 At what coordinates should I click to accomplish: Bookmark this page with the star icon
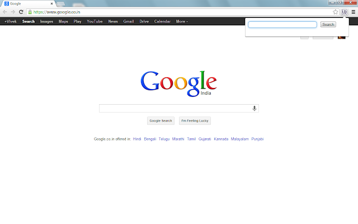tap(335, 12)
